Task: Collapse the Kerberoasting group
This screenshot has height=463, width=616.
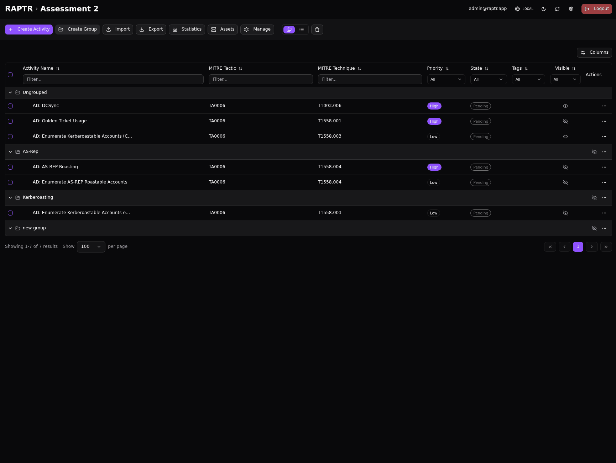Action: point(10,198)
